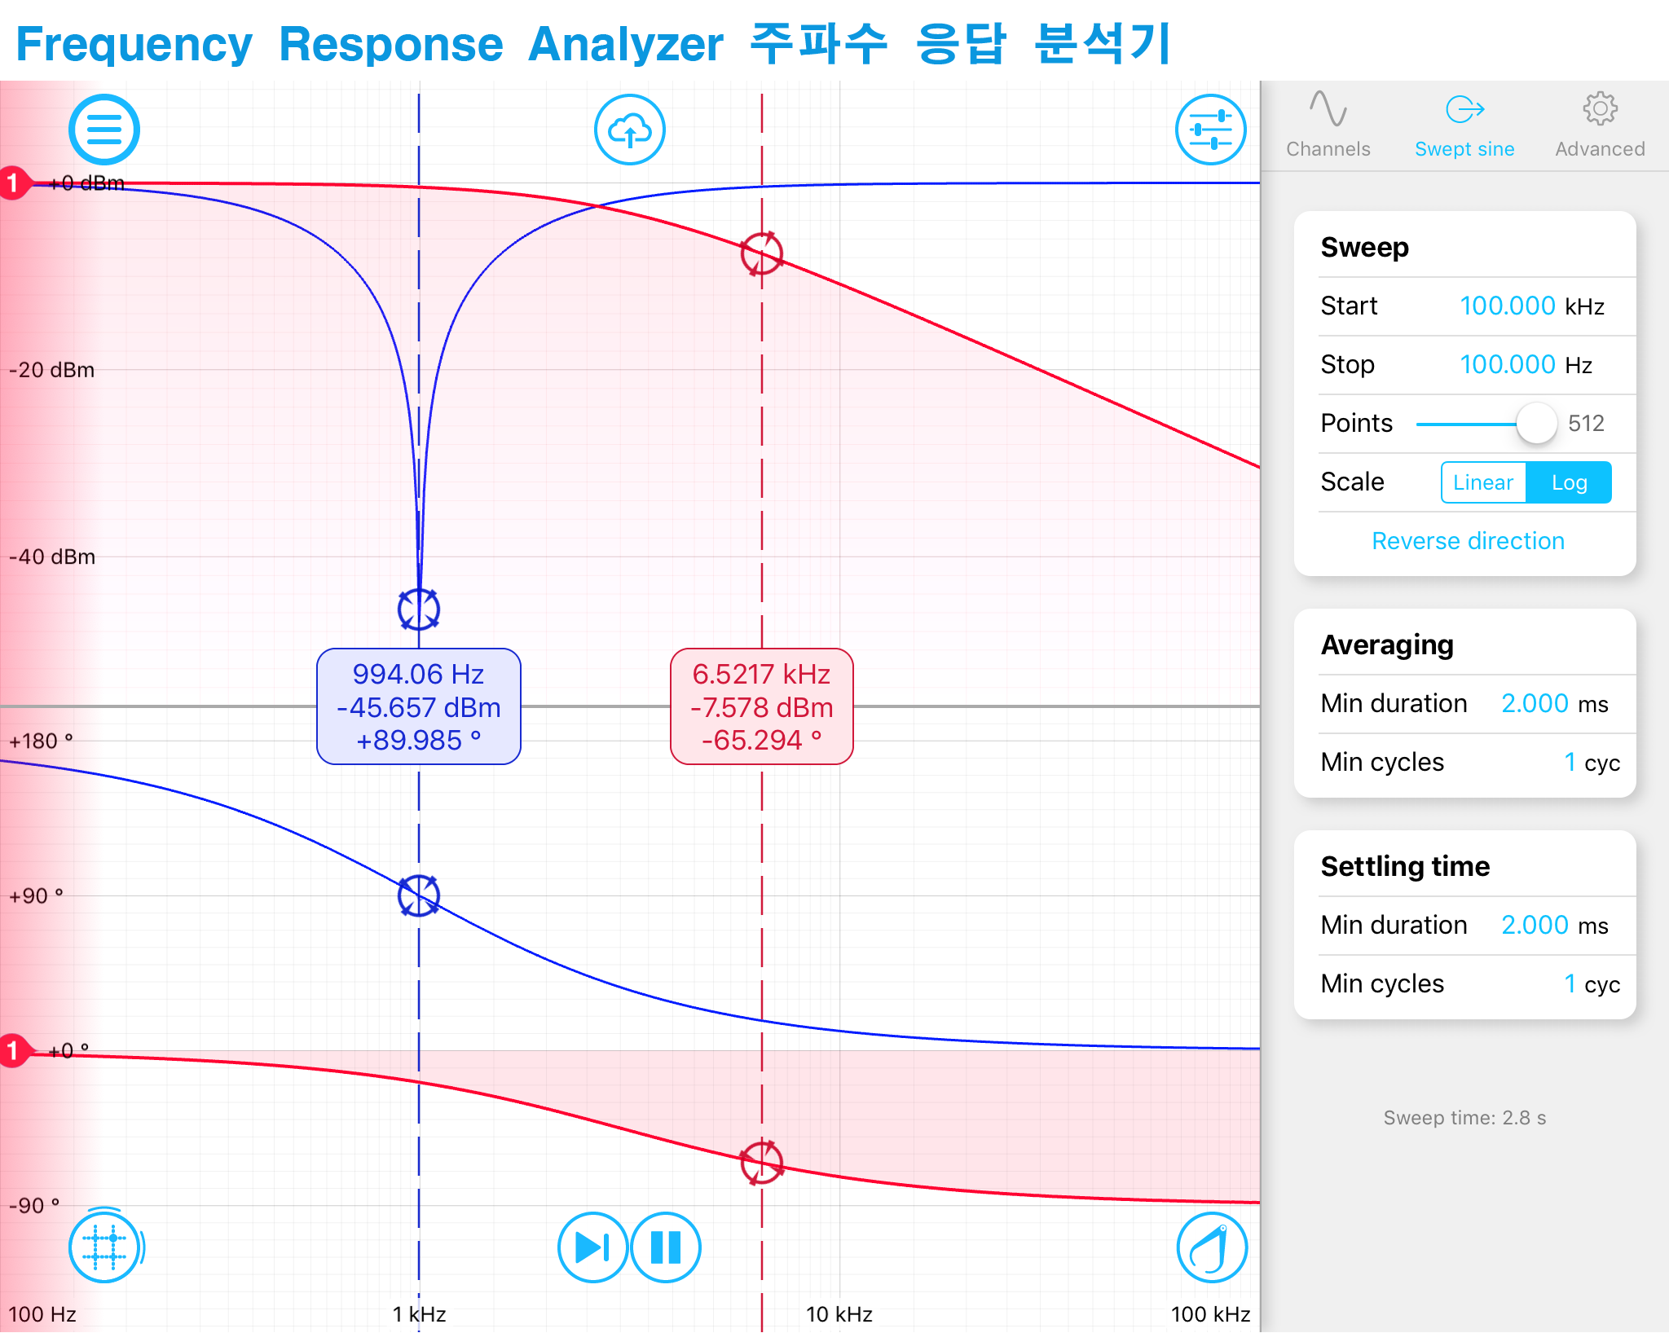Click the Points slider handle
The height and width of the screenshot is (1333, 1669).
pos(1536,424)
